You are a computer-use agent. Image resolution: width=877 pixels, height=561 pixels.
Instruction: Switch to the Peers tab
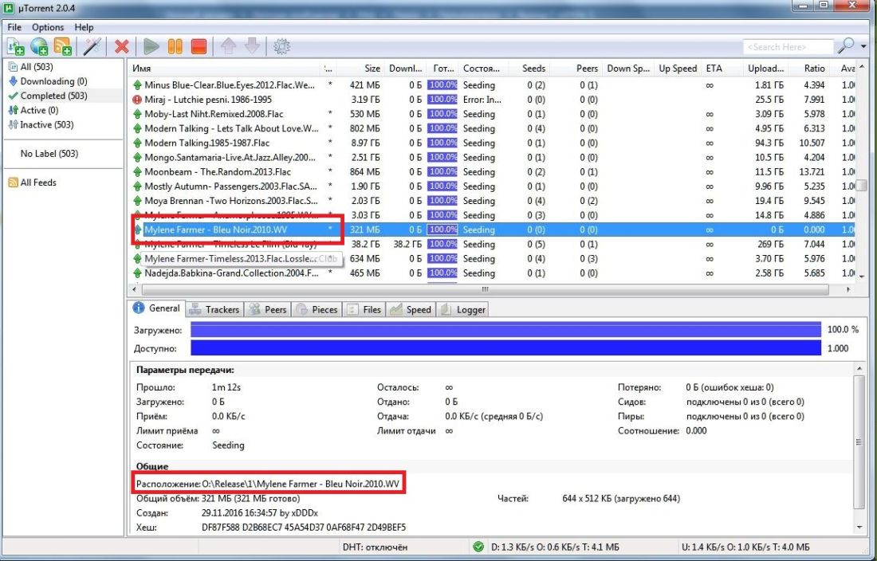[268, 309]
